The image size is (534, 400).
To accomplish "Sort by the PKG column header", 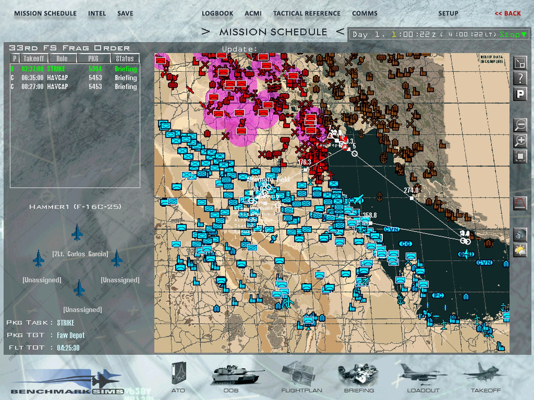I will point(93,58).
